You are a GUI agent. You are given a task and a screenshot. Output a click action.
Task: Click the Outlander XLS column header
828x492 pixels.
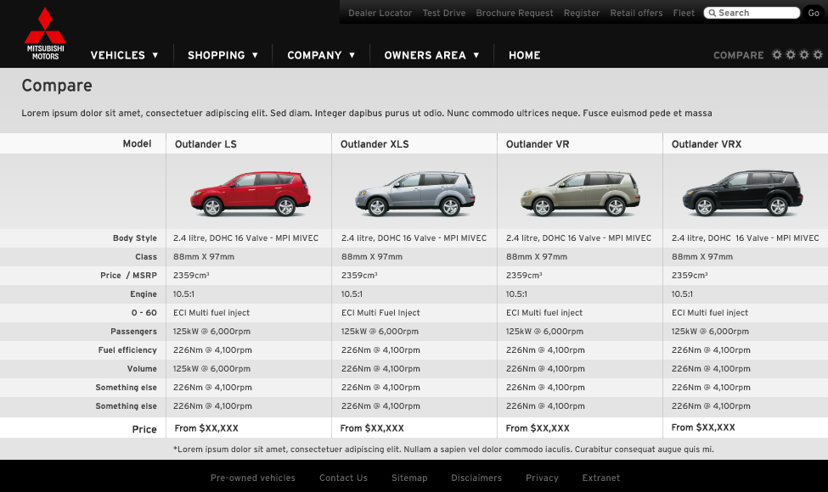coord(375,144)
